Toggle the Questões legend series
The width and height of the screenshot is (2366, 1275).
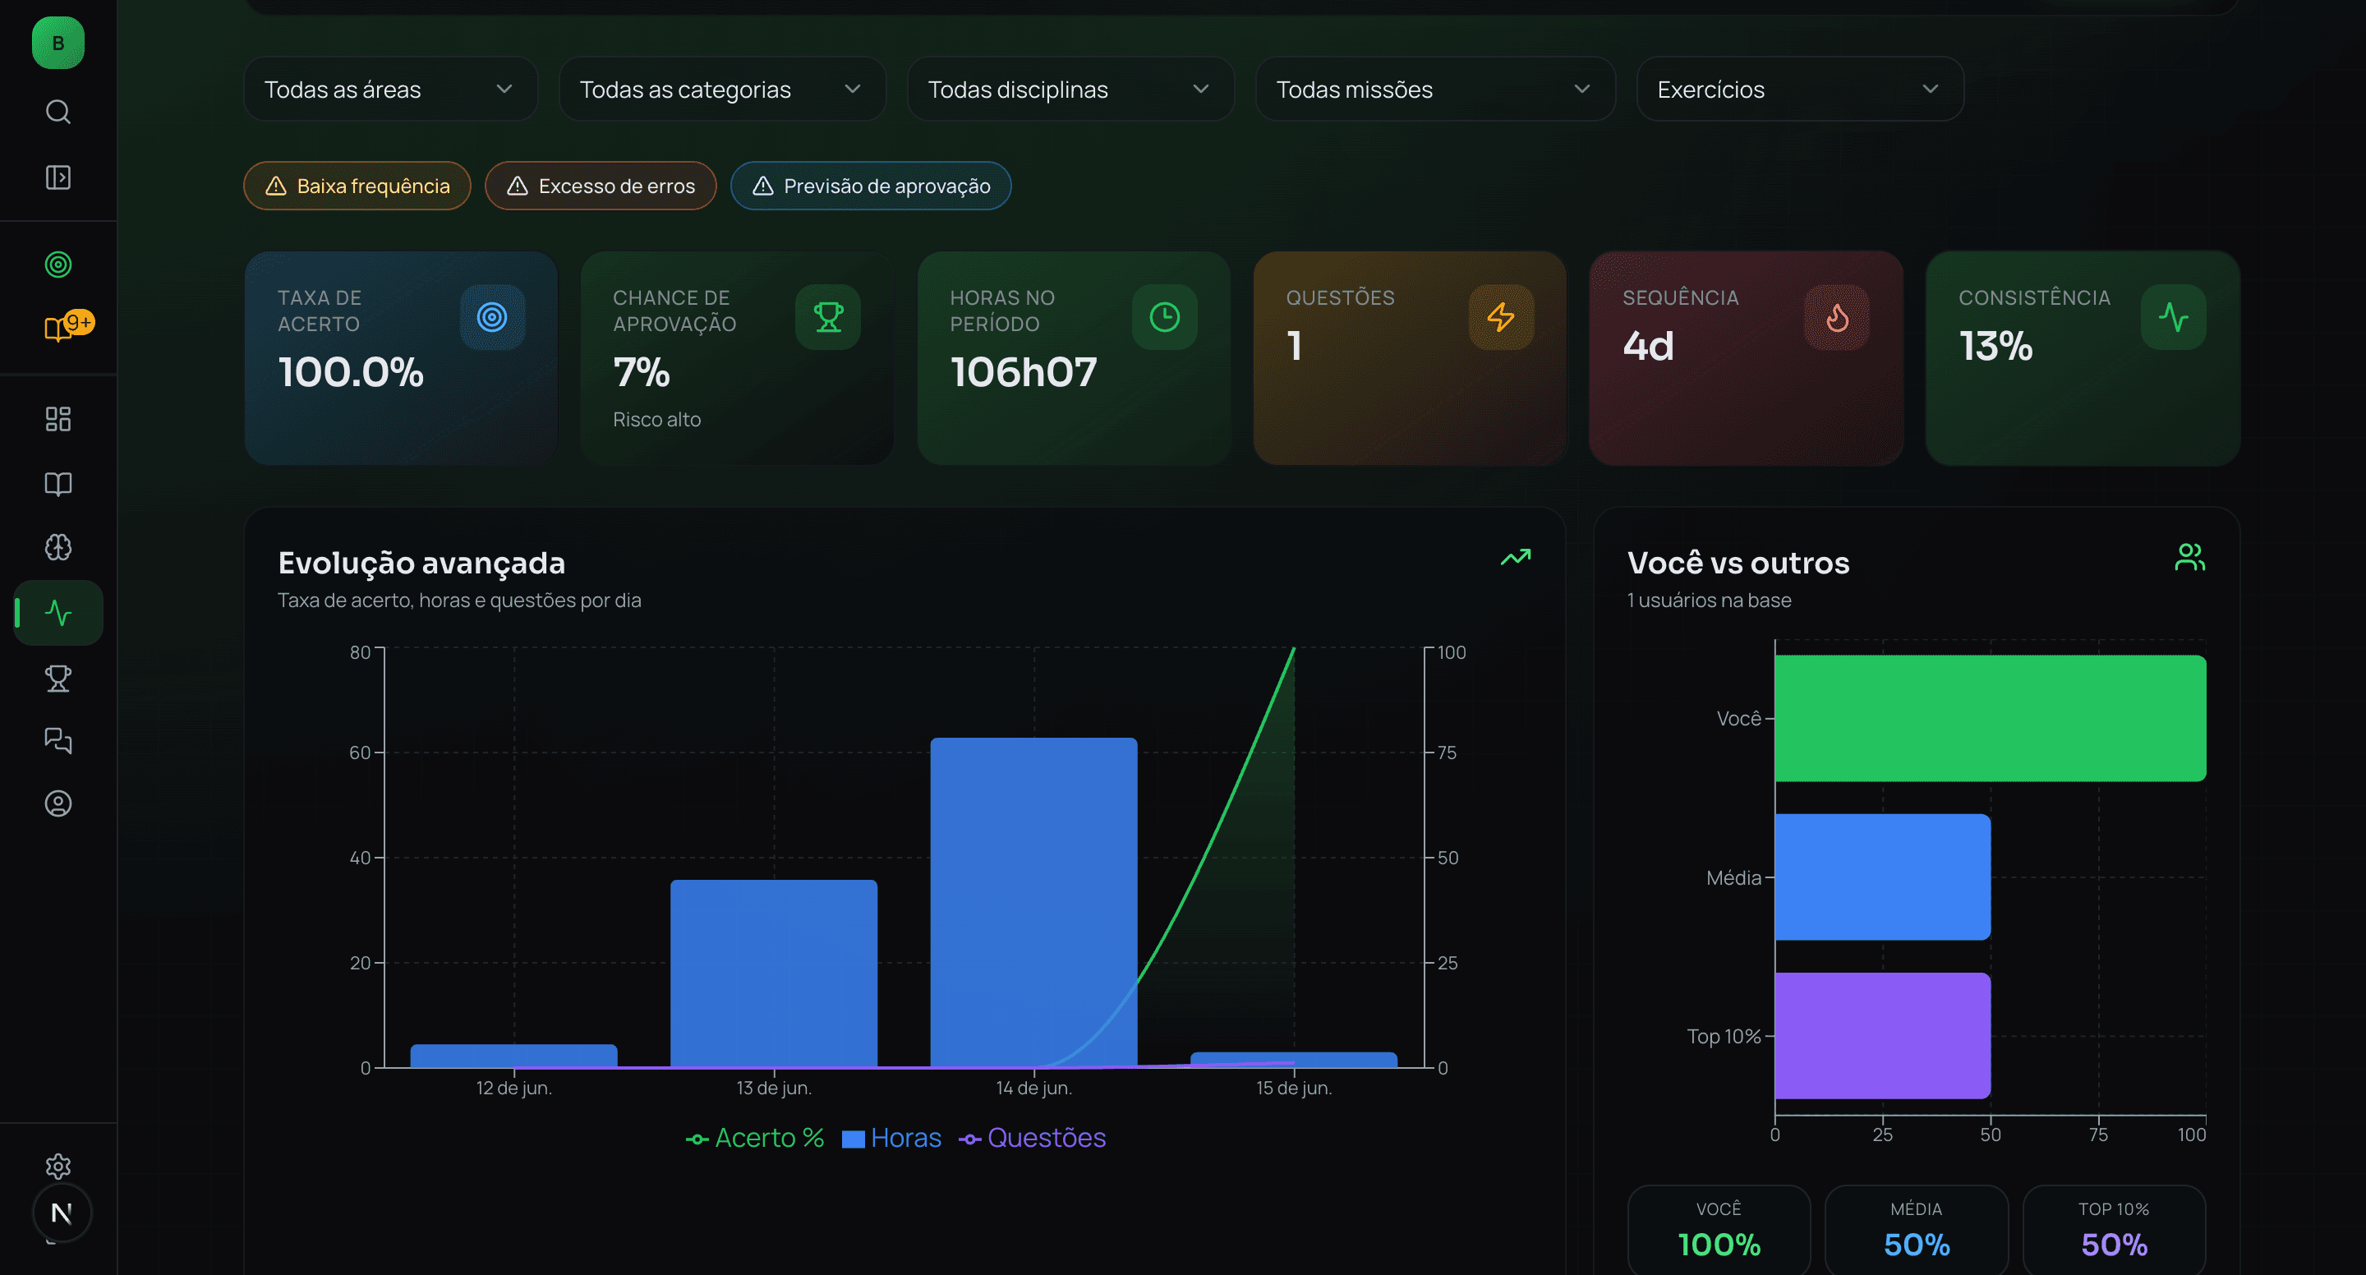pos(1033,1138)
